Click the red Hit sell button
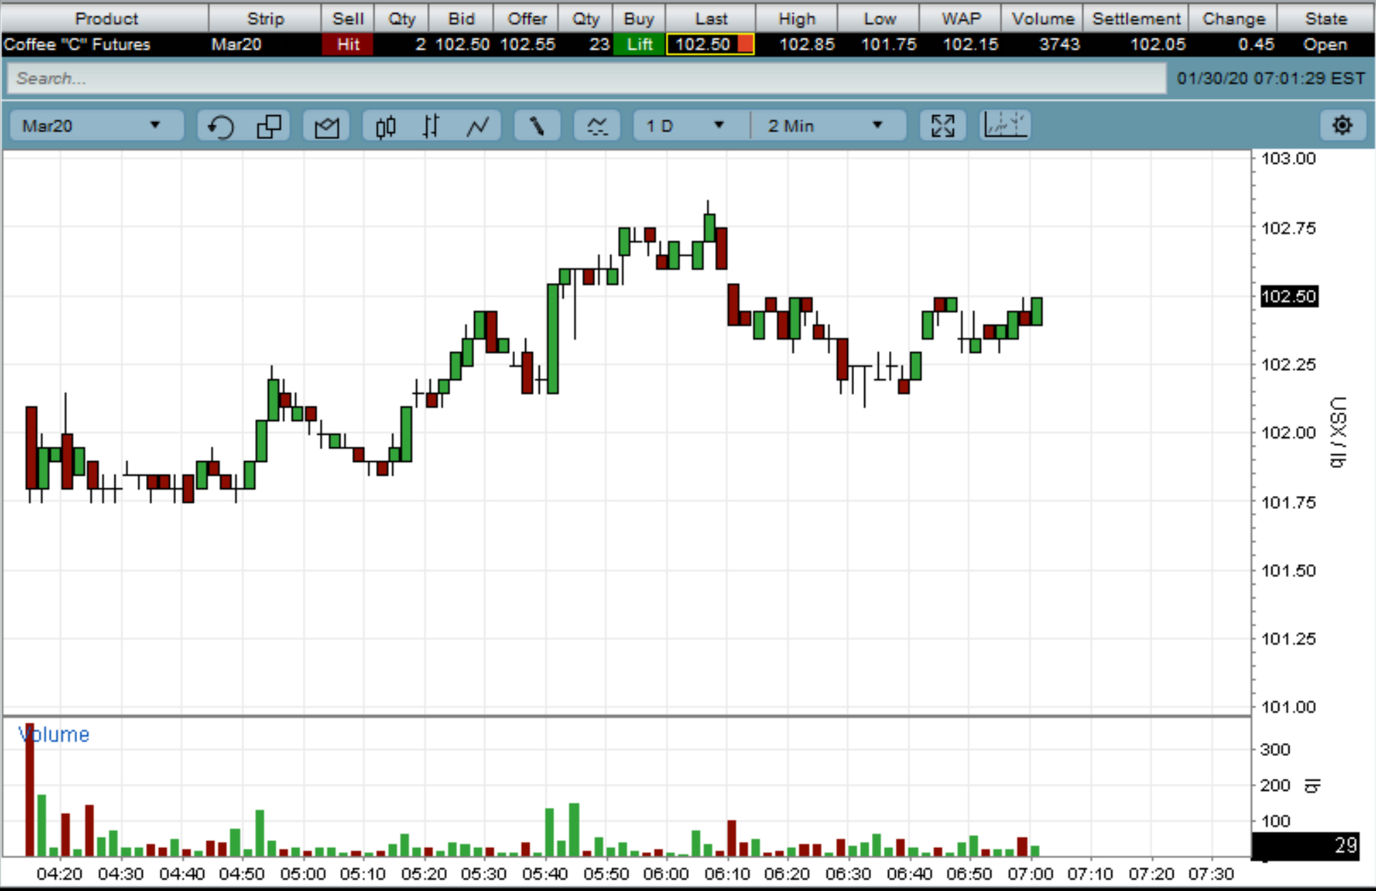Image resolution: width=1376 pixels, height=891 pixels. pos(347,45)
